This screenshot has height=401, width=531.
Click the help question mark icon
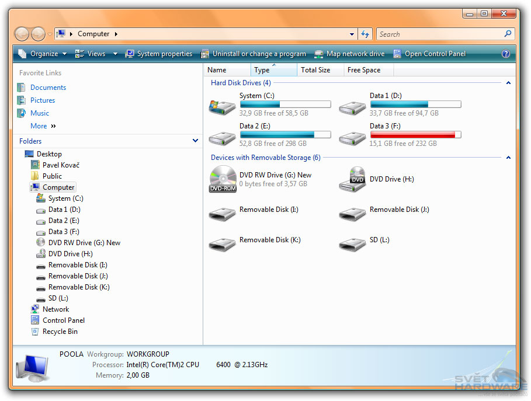tap(506, 54)
